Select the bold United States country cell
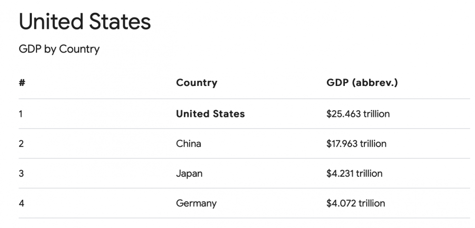Image resolution: width=475 pixels, height=228 pixels. [210, 114]
